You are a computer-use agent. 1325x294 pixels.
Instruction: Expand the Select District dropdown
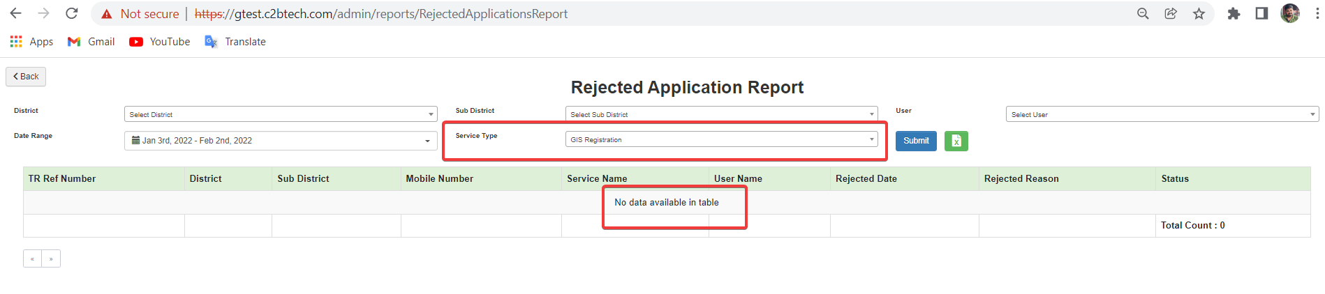pyautogui.click(x=281, y=114)
